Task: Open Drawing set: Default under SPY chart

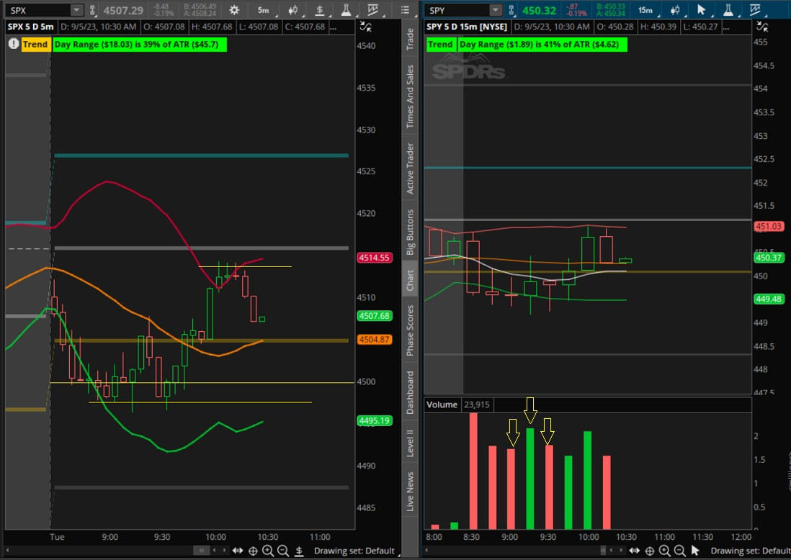Action: tap(751, 551)
